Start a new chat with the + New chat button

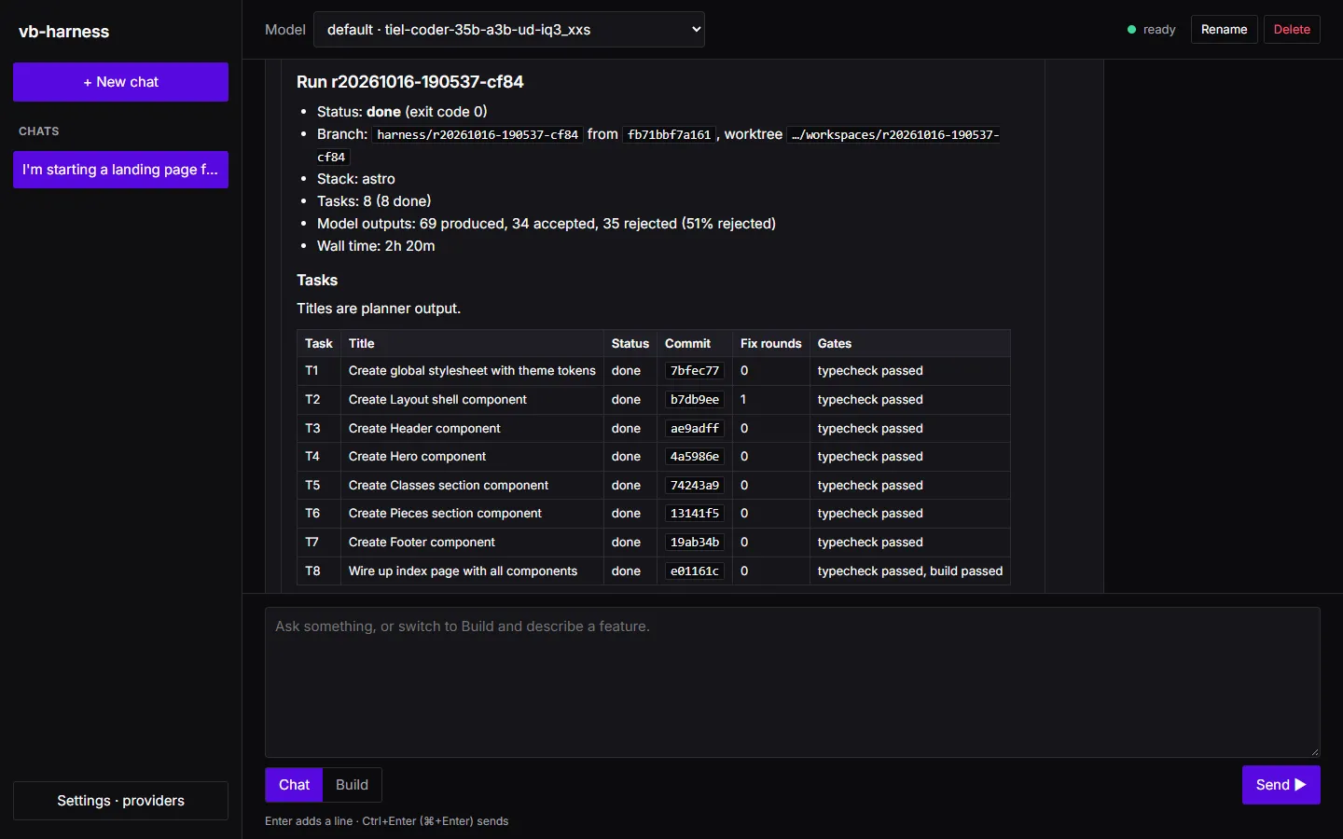click(120, 82)
